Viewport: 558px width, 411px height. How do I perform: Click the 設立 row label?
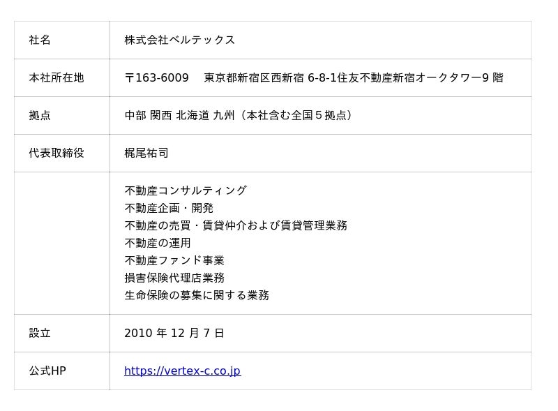[40, 334]
